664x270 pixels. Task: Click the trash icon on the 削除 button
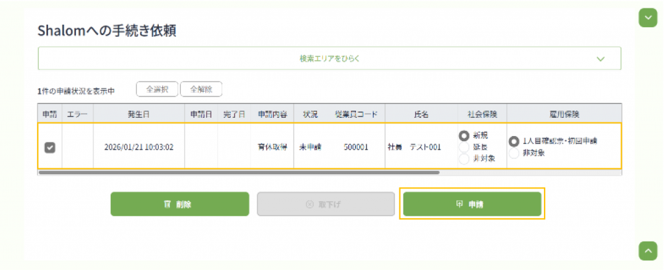(x=167, y=204)
